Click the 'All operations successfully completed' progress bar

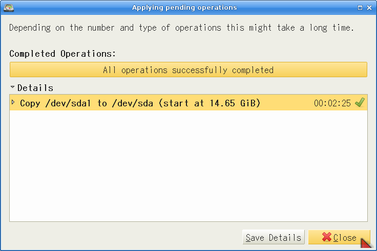188,70
